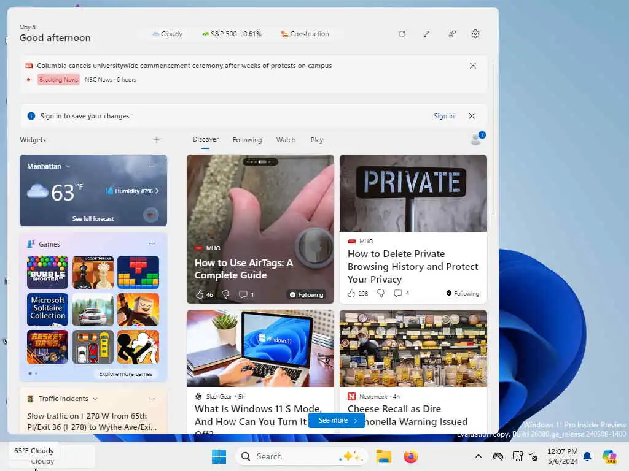Image resolution: width=629 pixels, height=471 pixels.
Task: Open OneDrive tray icon
Action: pyautogui.click(x=498, y=456)
